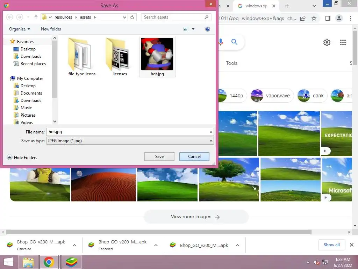Open the Chrome profile icon
The height and width of the screenshot is (269, 358).
[339, 18]
